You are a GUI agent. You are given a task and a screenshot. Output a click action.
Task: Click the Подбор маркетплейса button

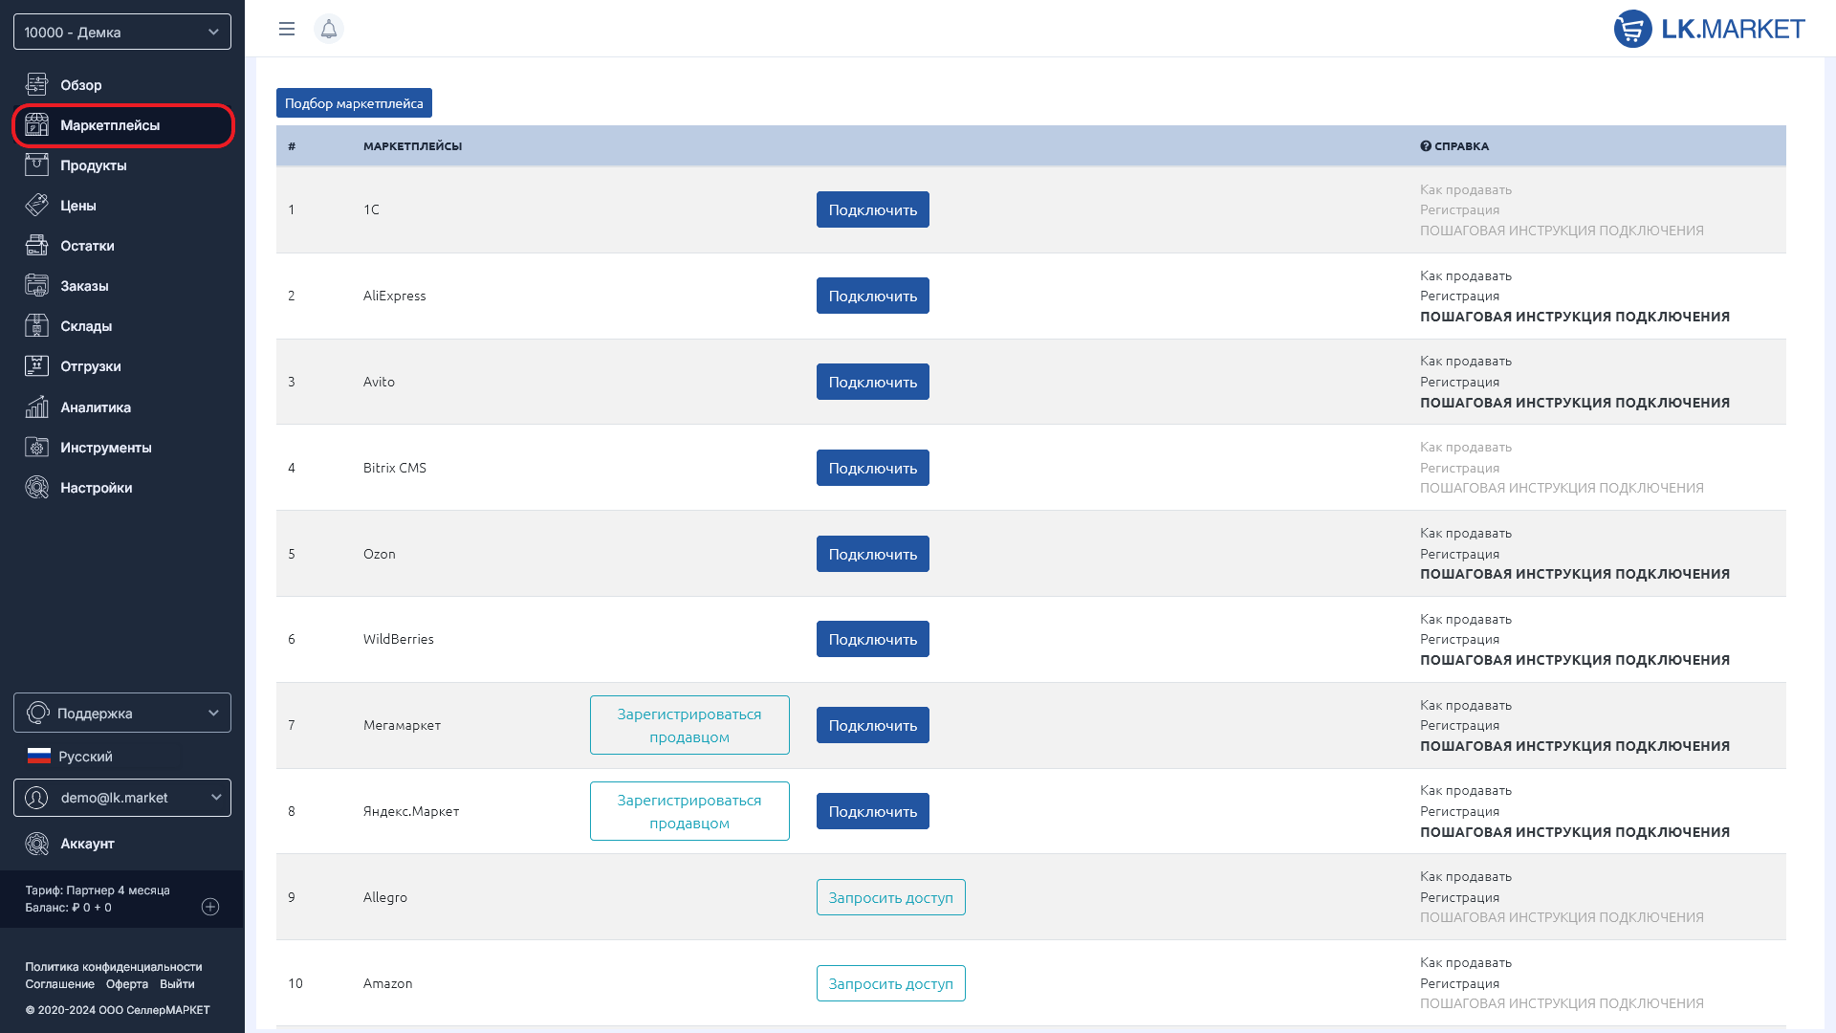click(354, 102)
